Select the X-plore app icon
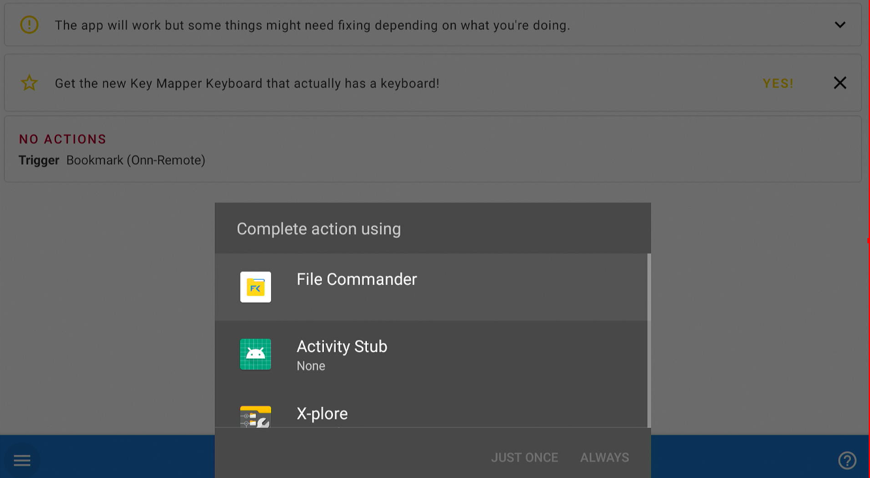870x478 pixels. 255,415
